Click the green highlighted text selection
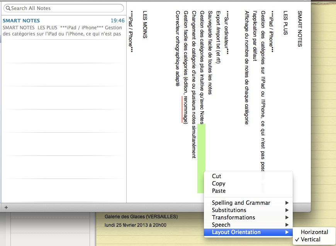This screenshot has width=336, height=246. tap(201, 158)
